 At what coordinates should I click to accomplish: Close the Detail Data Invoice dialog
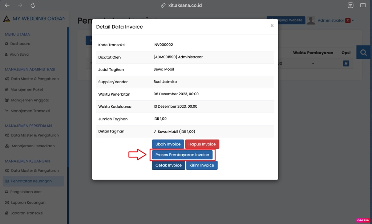(x=272, y=26)
